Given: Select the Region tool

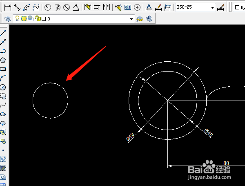Looking at the screenshot, I should point(3,177).
